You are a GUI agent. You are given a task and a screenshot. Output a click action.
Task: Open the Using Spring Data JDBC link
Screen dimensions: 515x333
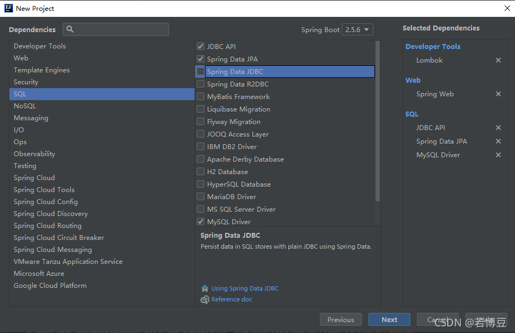(245, 288)
